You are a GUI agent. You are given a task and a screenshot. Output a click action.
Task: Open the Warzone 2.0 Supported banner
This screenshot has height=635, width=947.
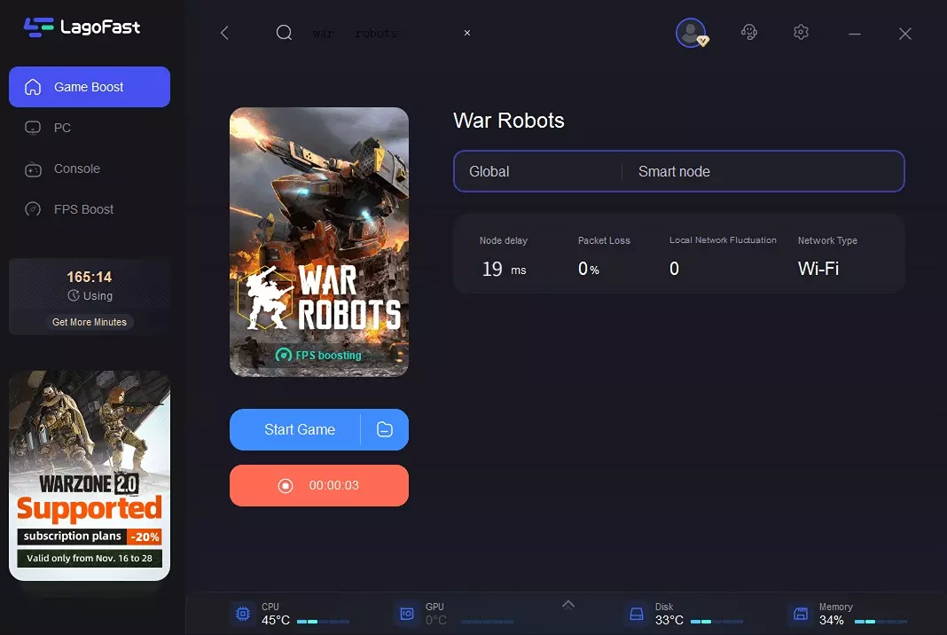point(90,475)
